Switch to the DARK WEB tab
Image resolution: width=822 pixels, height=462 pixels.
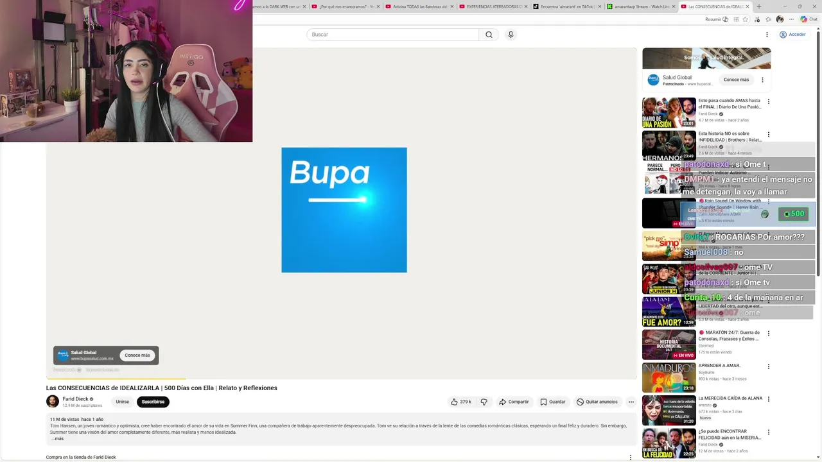point(278,6)
